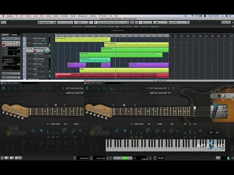This screenshot has height=175, width=234.
Task: Open the Configurations dropdown in toolbar
Action: pyautogui.click(x=47, y=22)
